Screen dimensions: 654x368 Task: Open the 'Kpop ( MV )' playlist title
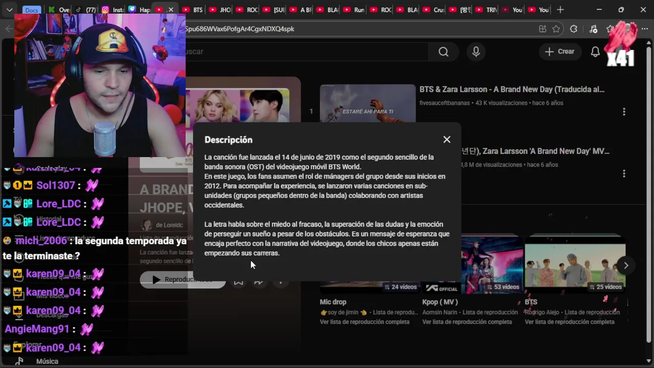click(440, 302)
